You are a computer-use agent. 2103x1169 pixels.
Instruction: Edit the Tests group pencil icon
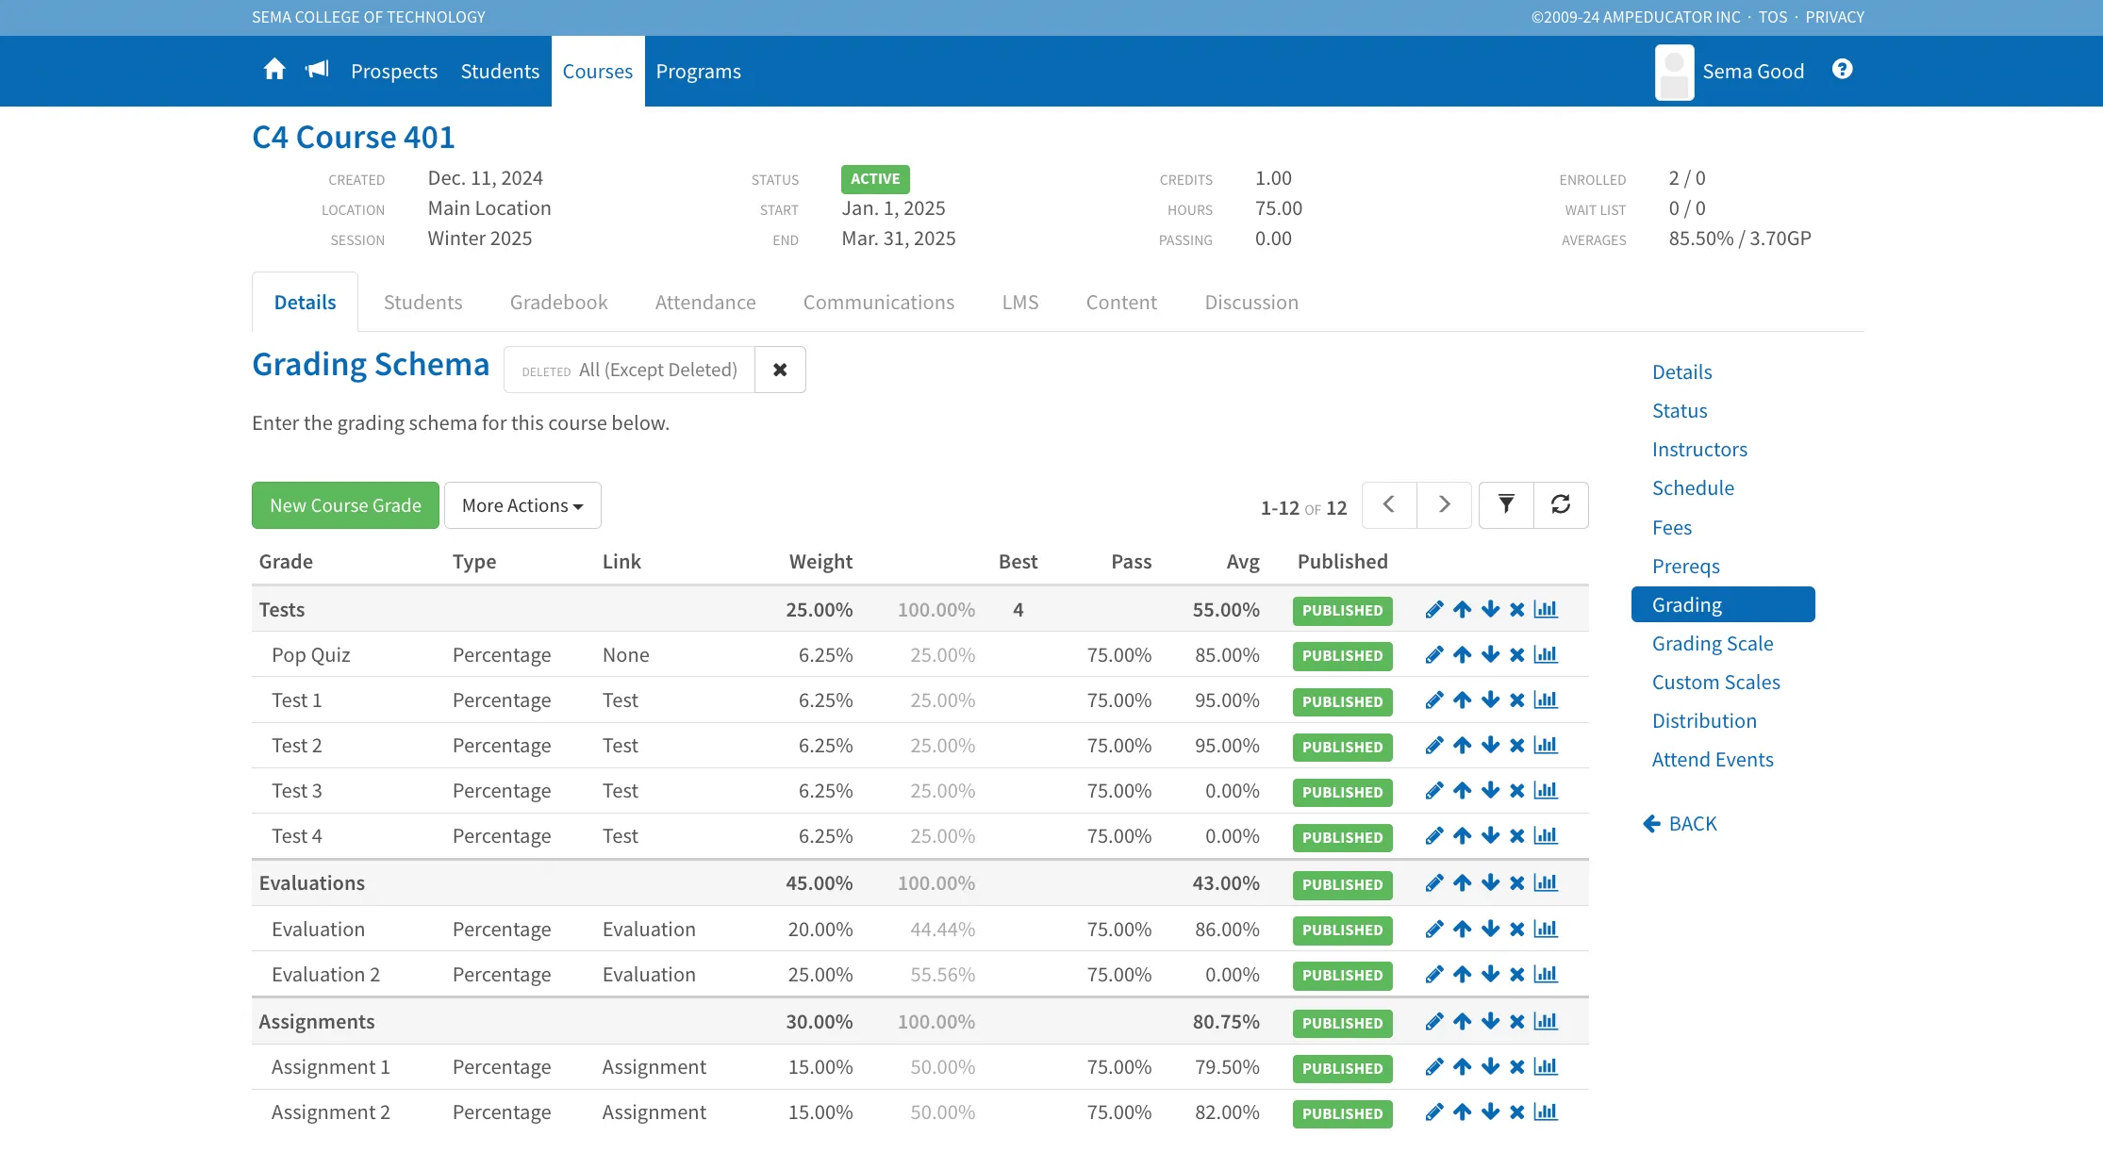pos(1434,610)
